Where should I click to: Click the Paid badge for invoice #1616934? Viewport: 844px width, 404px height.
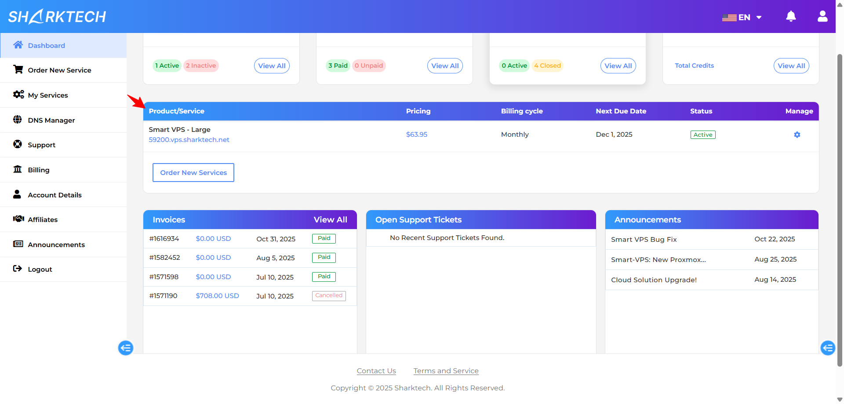pos(324,239)
